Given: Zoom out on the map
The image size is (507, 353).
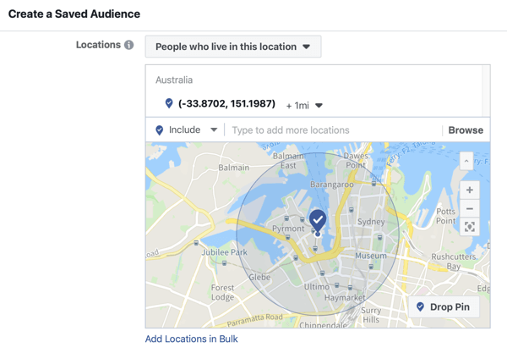Looking at the screenshot, I should (470, 208).
